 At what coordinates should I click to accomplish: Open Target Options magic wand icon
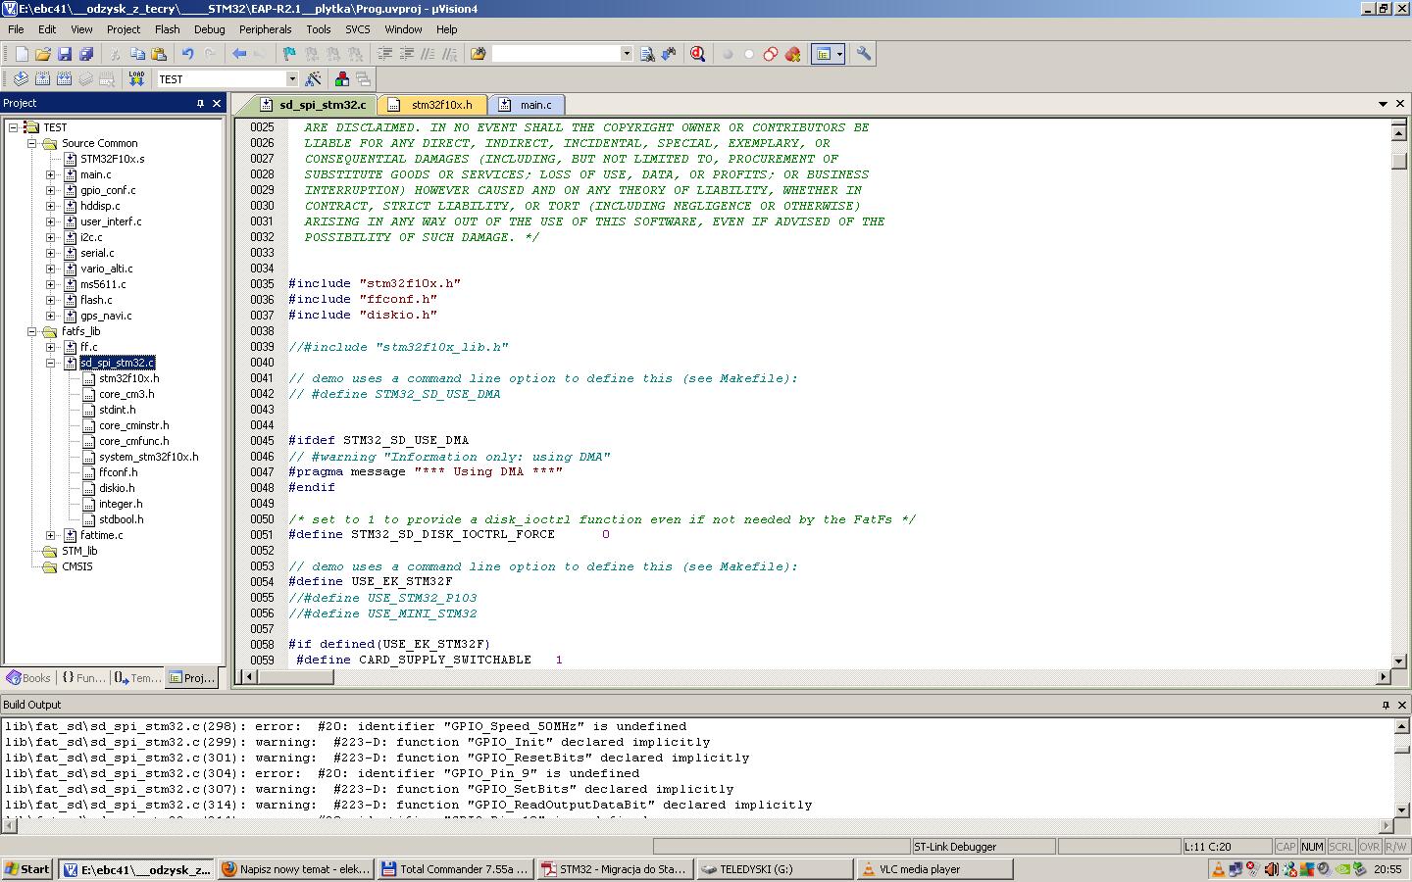click(314, 78)
